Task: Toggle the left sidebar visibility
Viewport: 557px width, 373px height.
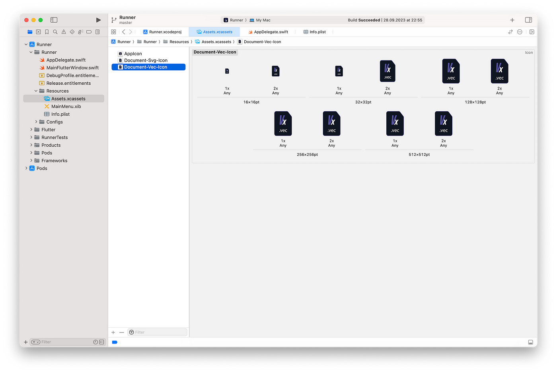Action: 54,19
